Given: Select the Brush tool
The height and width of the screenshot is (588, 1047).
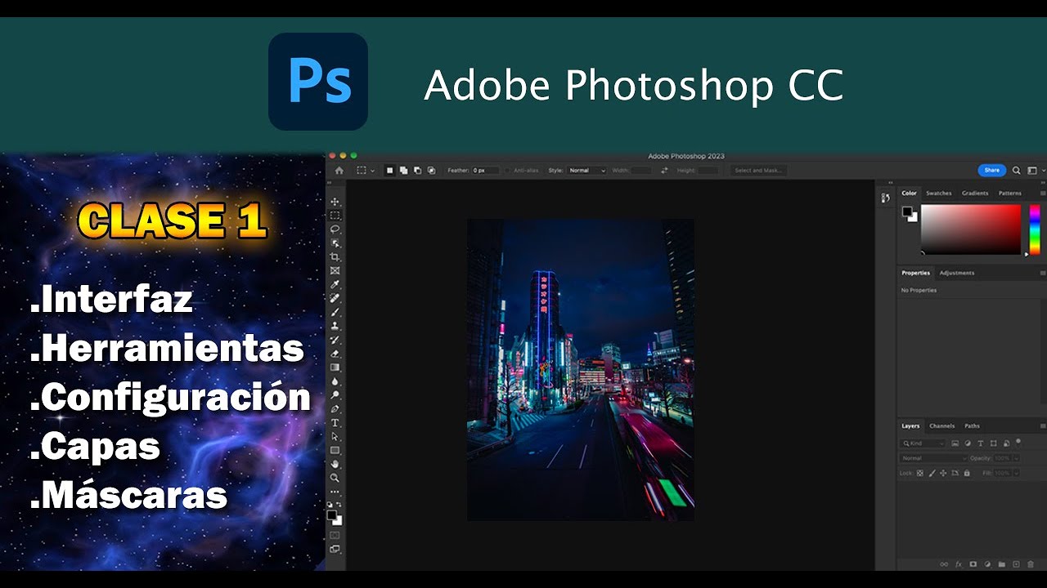Looking at the screenshot, I should pos(335,313).
